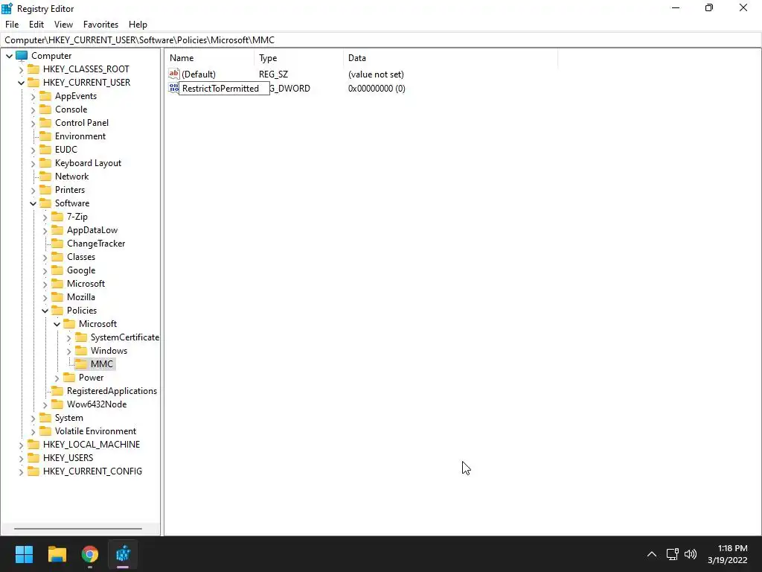
Task: Click the Environment folder icon
Action: click(45, 136)
